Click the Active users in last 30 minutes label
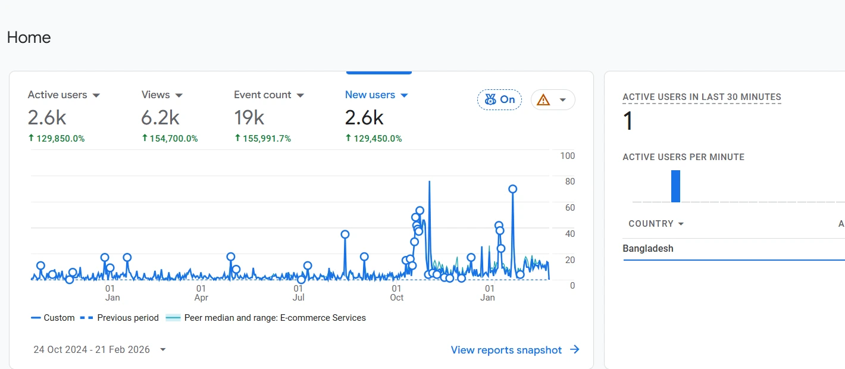 click(701, 97)
